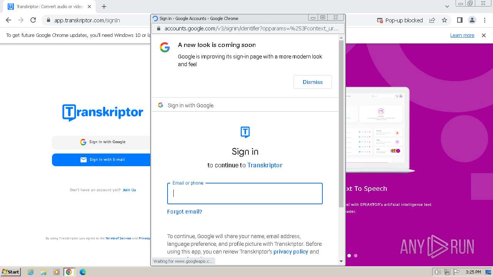
Task: Toggle the Chrome side panel icon
Action: (460, 20)
